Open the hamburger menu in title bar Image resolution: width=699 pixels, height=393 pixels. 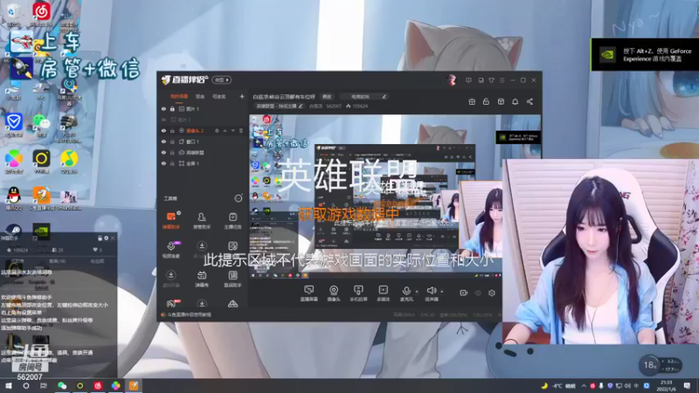(x=502, y=80)
